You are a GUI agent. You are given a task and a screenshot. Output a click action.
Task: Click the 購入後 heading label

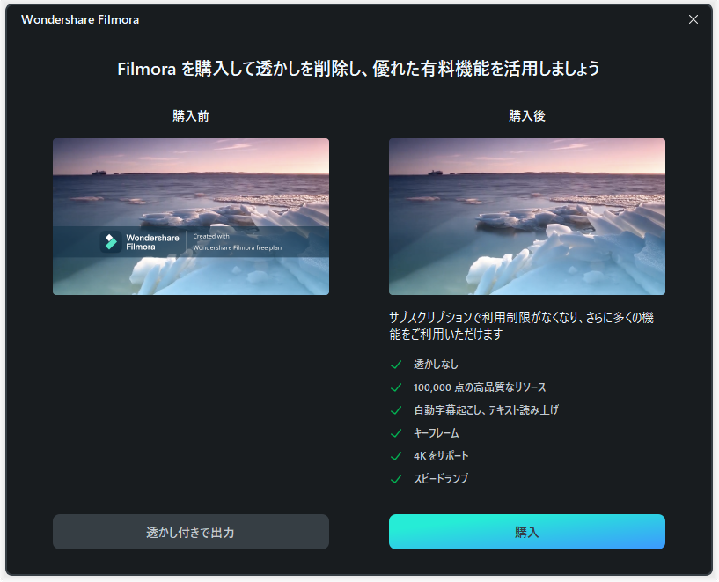coord(527,116)
